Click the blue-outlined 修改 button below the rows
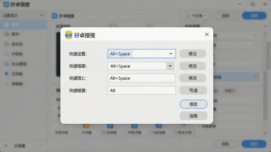Viewport: 271px width, 152px height. coord(193,104)
